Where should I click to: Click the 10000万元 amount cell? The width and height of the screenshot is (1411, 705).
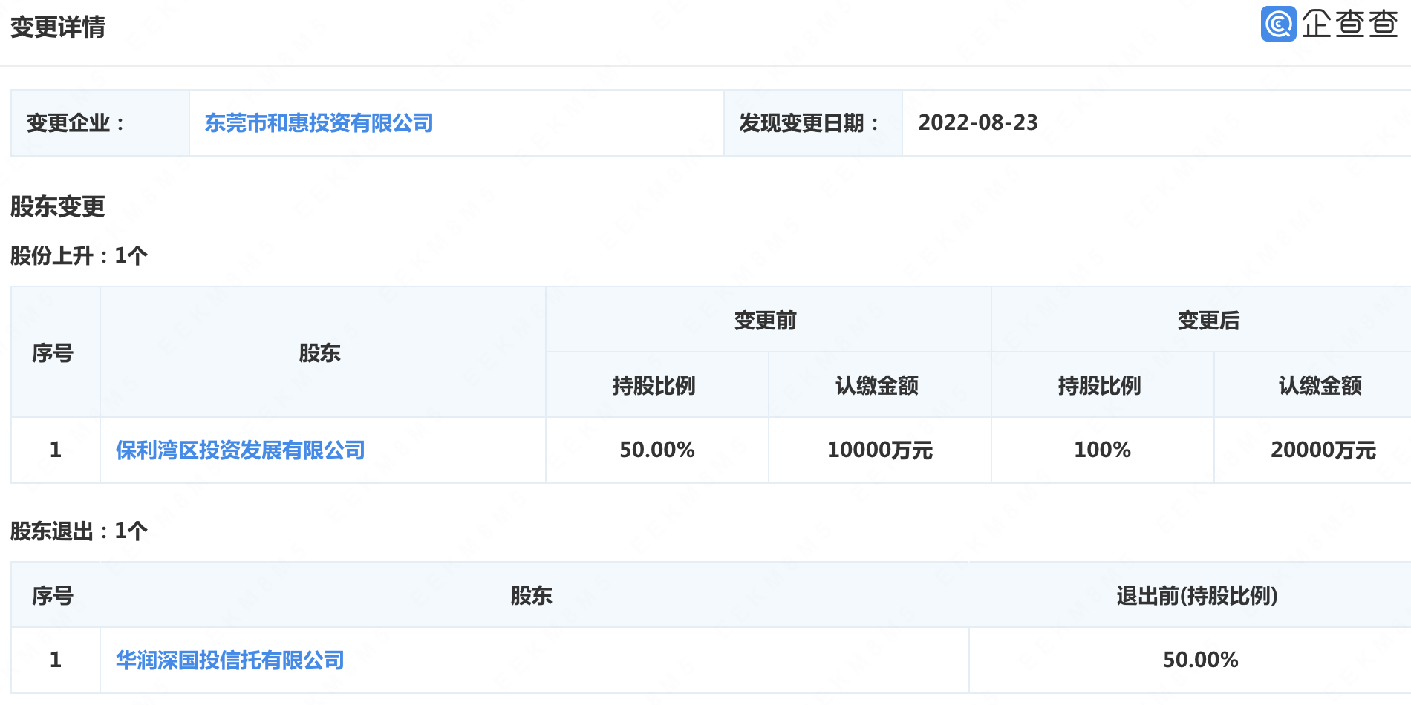880,450
